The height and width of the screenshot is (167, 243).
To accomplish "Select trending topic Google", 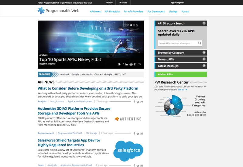I will pyautogui.click(x=75, y=74).
